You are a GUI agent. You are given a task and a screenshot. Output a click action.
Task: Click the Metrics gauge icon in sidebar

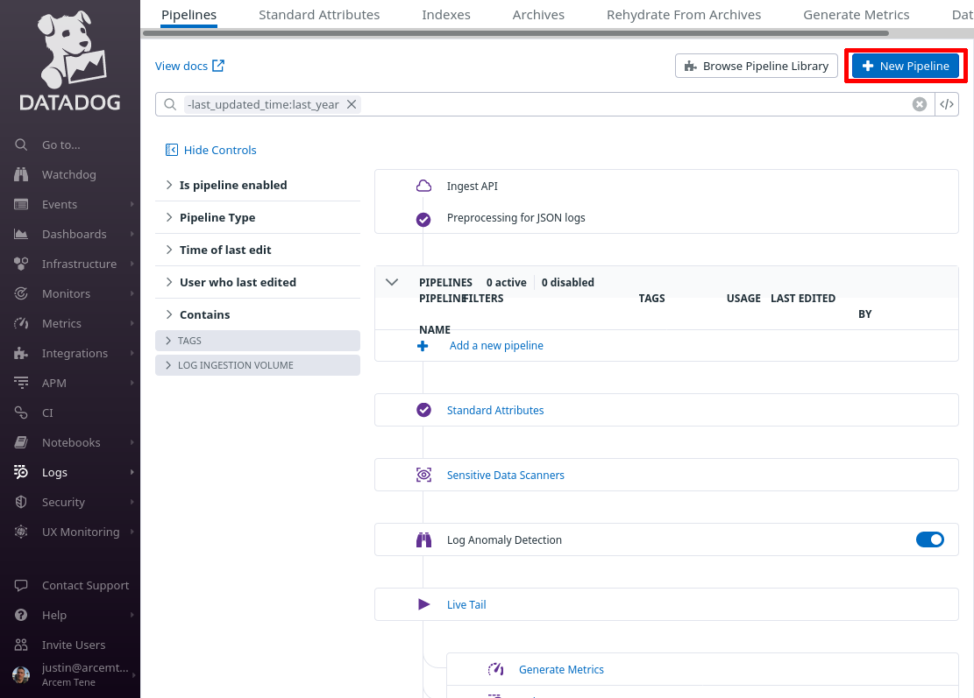pos(21,323)
